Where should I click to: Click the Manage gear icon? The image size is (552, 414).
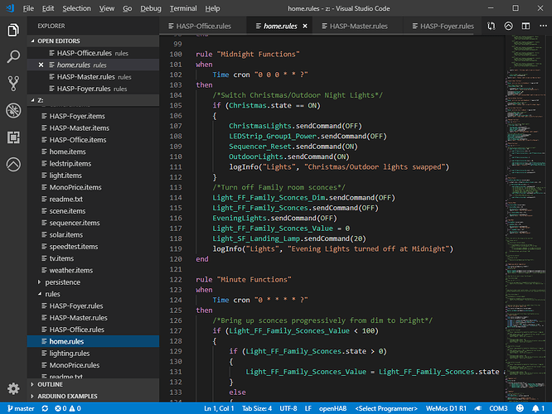(13, 388)
